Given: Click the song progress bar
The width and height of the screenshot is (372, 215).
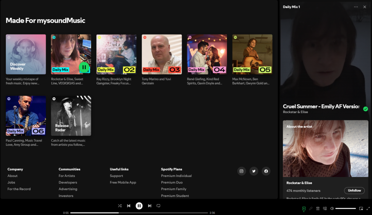Looking at the screenshot, I should tap(139, 212).
